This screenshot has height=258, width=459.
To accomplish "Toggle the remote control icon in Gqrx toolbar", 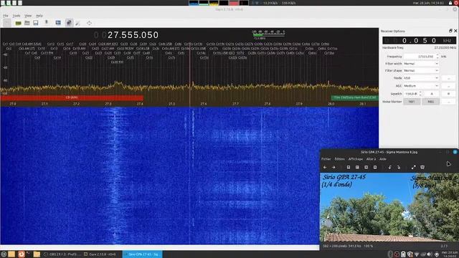I will tap(69, 23).
